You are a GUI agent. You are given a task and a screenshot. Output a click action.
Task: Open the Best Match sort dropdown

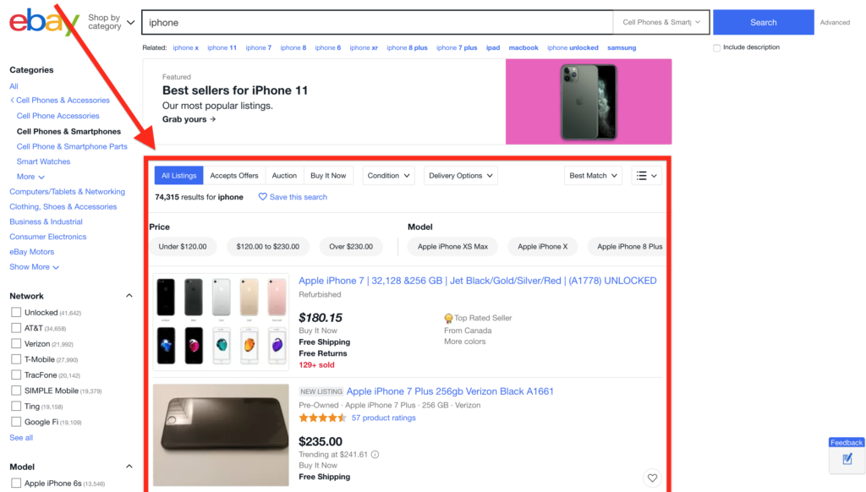pos(593,176)
